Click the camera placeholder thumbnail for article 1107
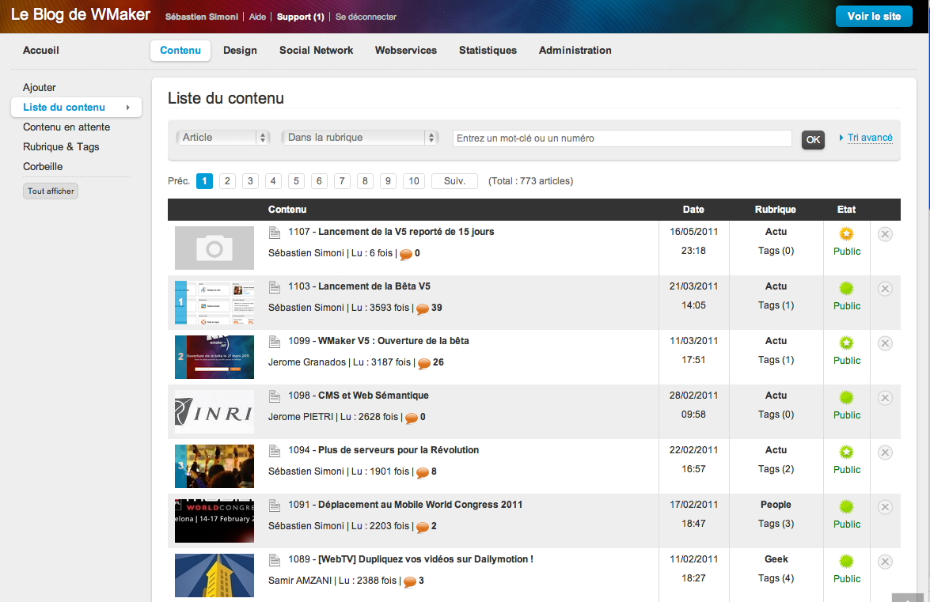This screenshot has width=930, height=602. (214, 248)
